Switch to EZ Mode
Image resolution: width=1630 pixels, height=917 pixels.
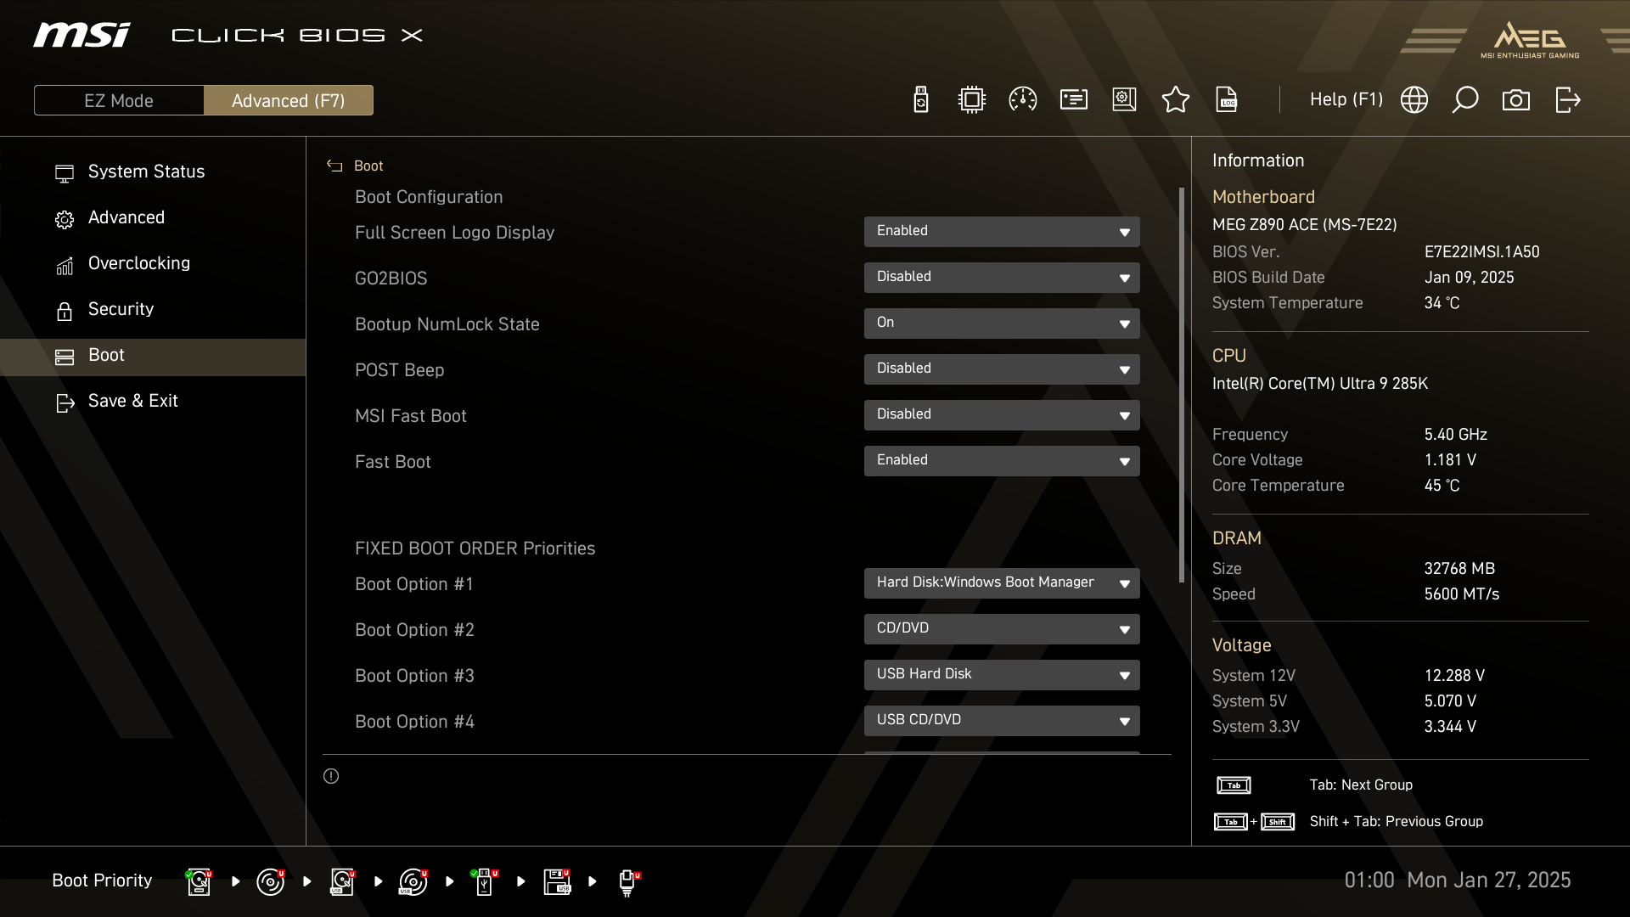119,100
